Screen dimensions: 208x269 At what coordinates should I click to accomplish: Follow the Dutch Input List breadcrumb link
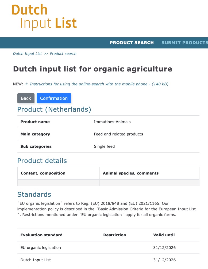(x=27, y=54)
